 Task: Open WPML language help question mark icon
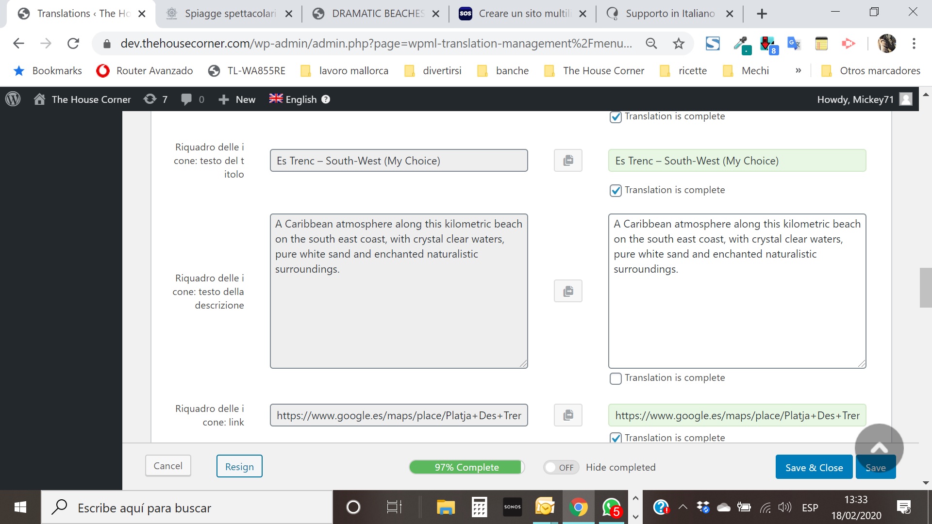point(326,99)
